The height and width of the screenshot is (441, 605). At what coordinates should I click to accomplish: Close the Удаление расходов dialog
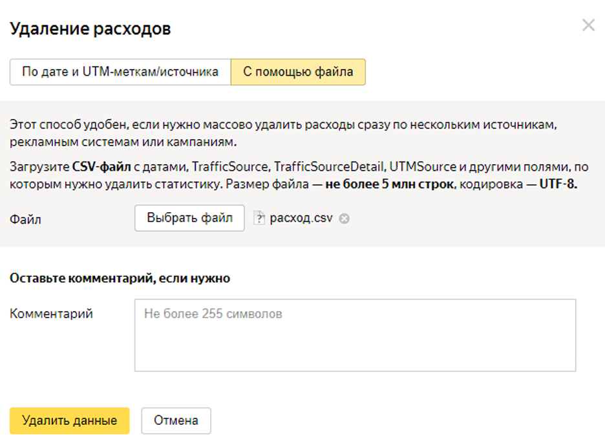pyautogui.click(x=588, y=25)
